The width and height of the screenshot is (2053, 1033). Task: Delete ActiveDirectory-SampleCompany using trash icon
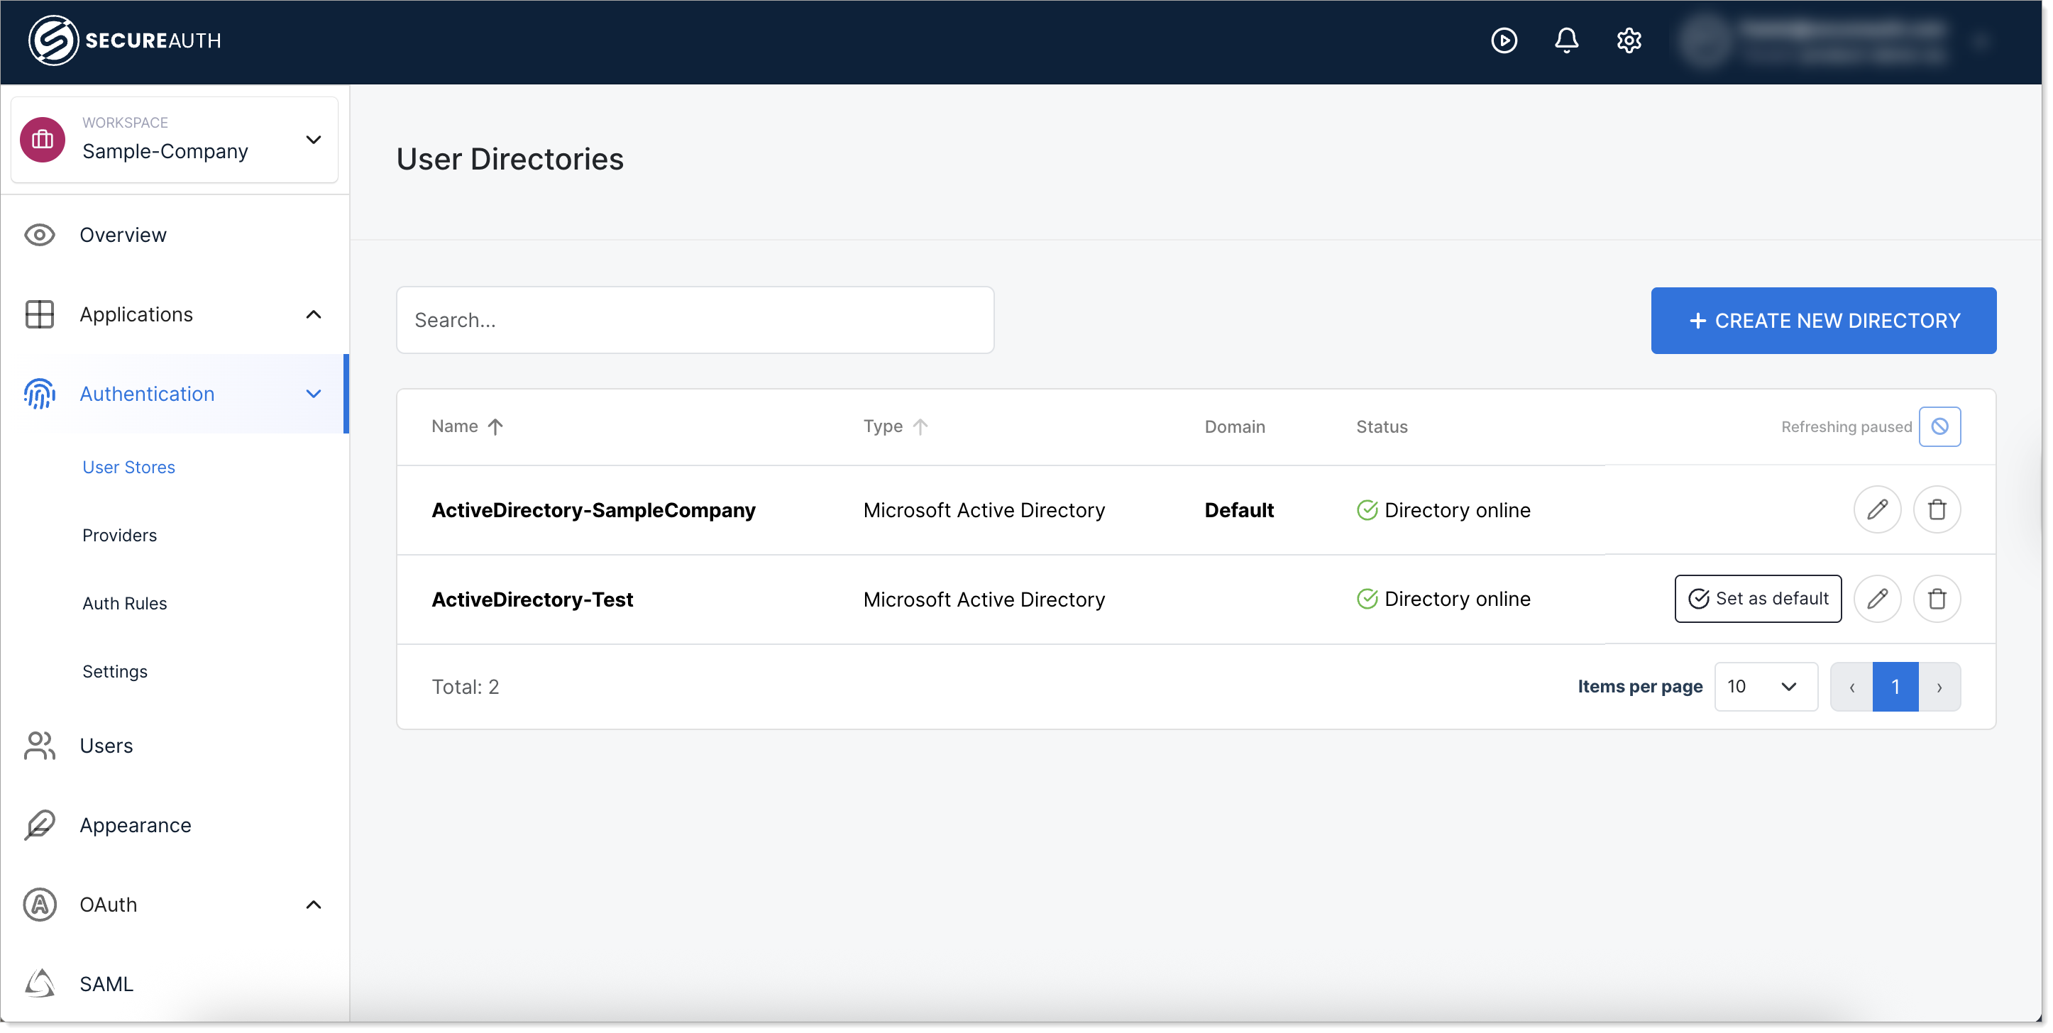(1937, 509)
